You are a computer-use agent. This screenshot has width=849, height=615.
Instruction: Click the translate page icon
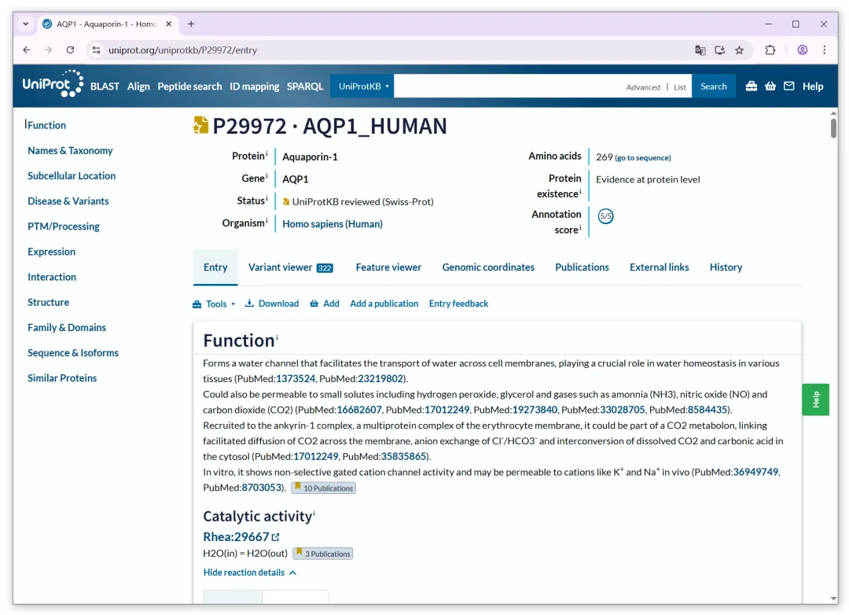pos(700,50)
